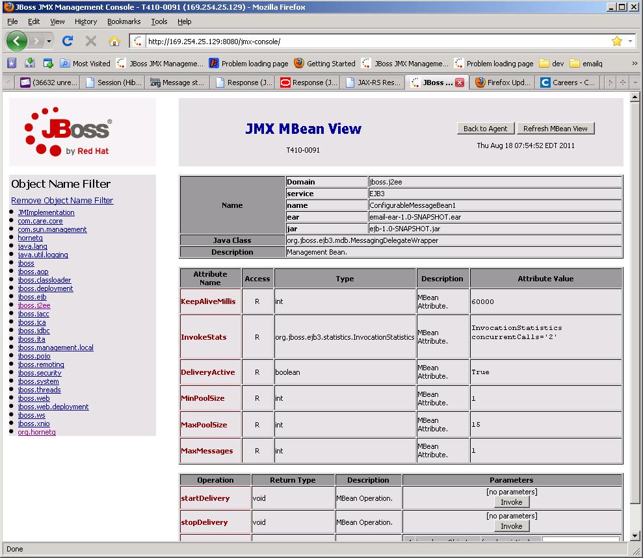Bookmark this page with the star icon
The width and height of the screenshot is (643, 558).
click(x=616, y=41)
